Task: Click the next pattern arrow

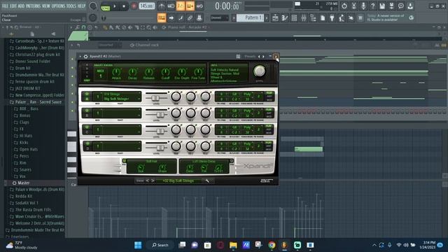Action: 267,17
